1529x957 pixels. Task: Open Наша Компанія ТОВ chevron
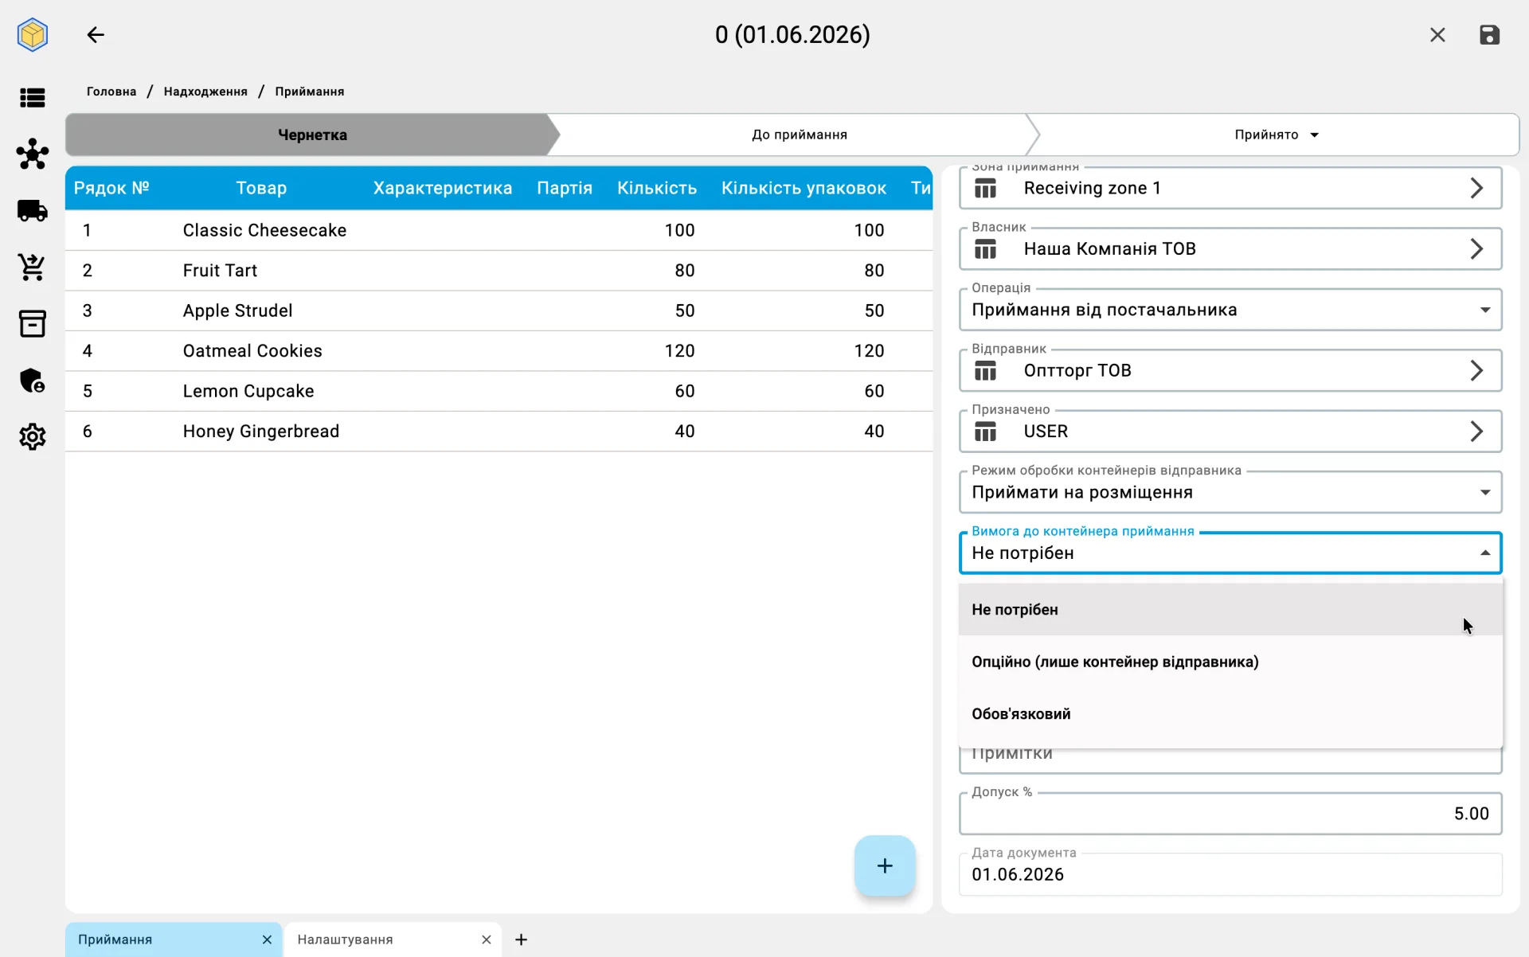pyautogui.click(x=1476, y=248)
